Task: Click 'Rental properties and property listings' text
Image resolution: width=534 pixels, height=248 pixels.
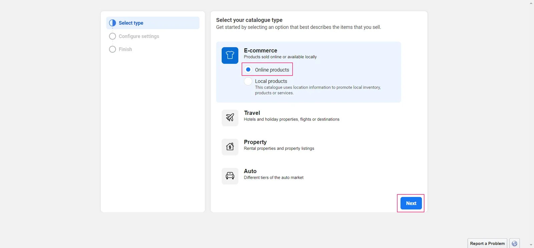Action: (279, 148)
